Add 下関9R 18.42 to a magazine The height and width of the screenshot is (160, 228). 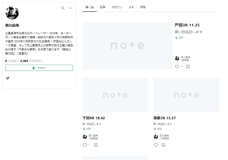(x=95, y=145)
